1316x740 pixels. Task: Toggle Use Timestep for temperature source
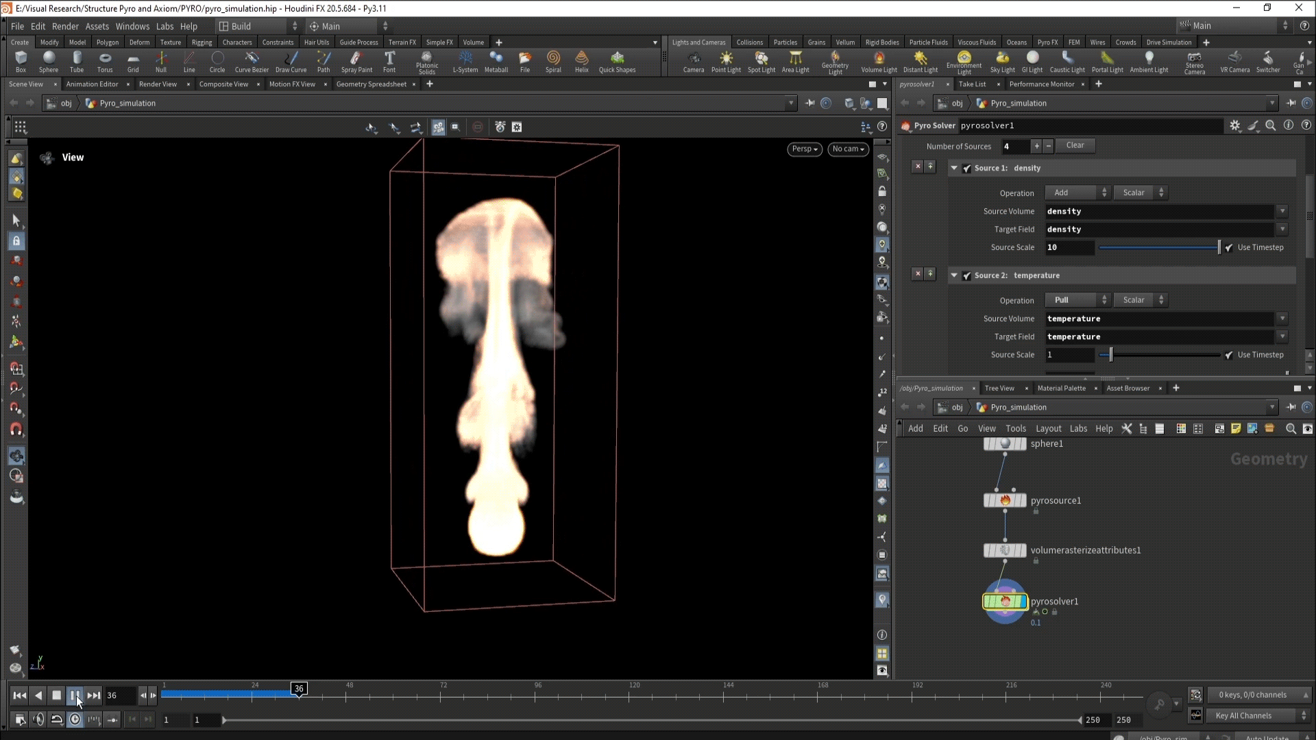[x=1229, y=355]
